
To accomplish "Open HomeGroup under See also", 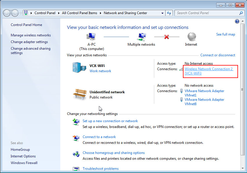I will pos(20,150).
